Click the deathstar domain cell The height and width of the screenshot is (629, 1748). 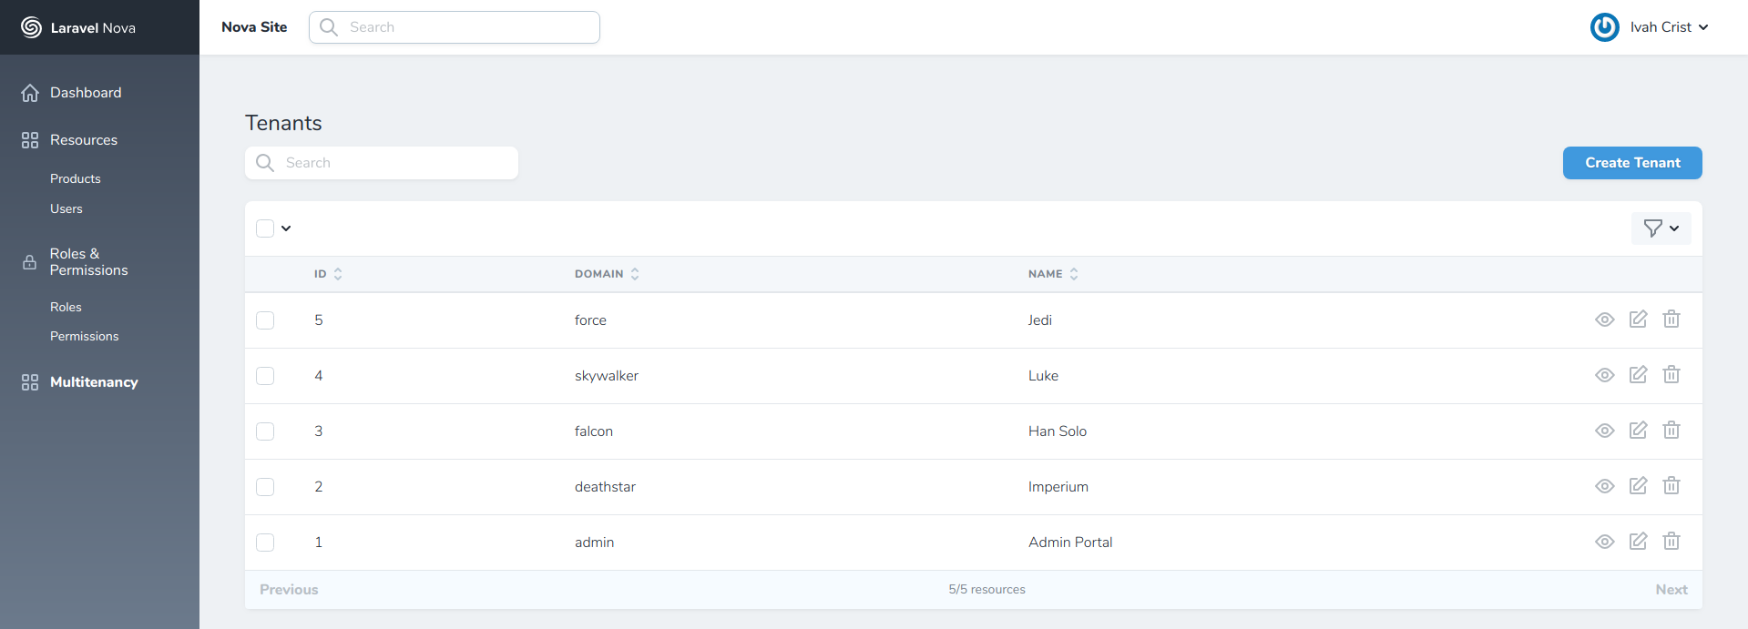click(x=605, y=487)
